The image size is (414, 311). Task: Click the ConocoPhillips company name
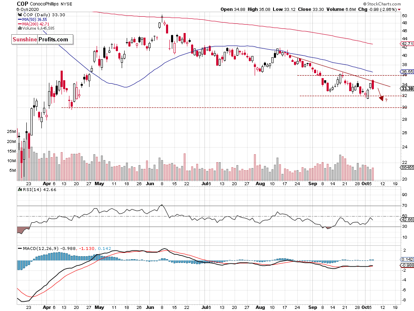coord(44,4)
